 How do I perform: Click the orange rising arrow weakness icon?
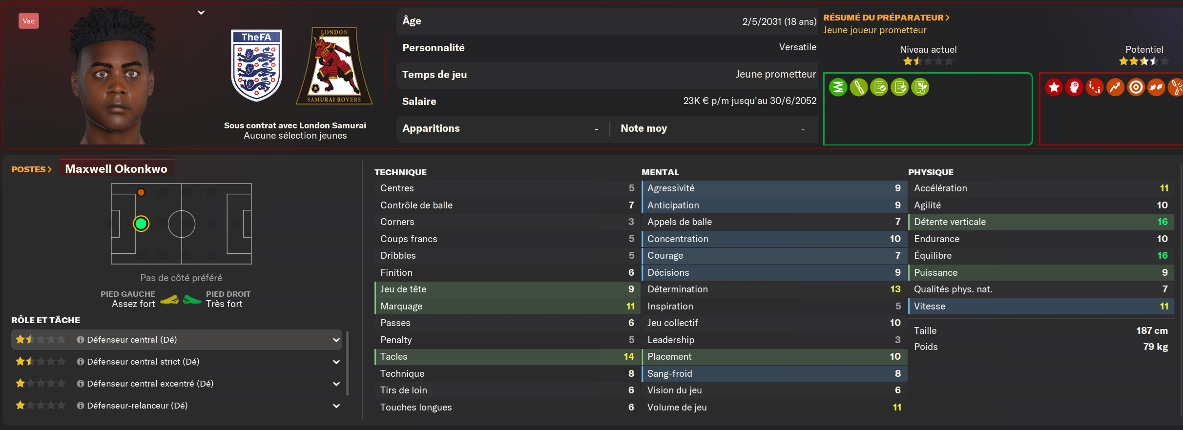pos(1115,87)
